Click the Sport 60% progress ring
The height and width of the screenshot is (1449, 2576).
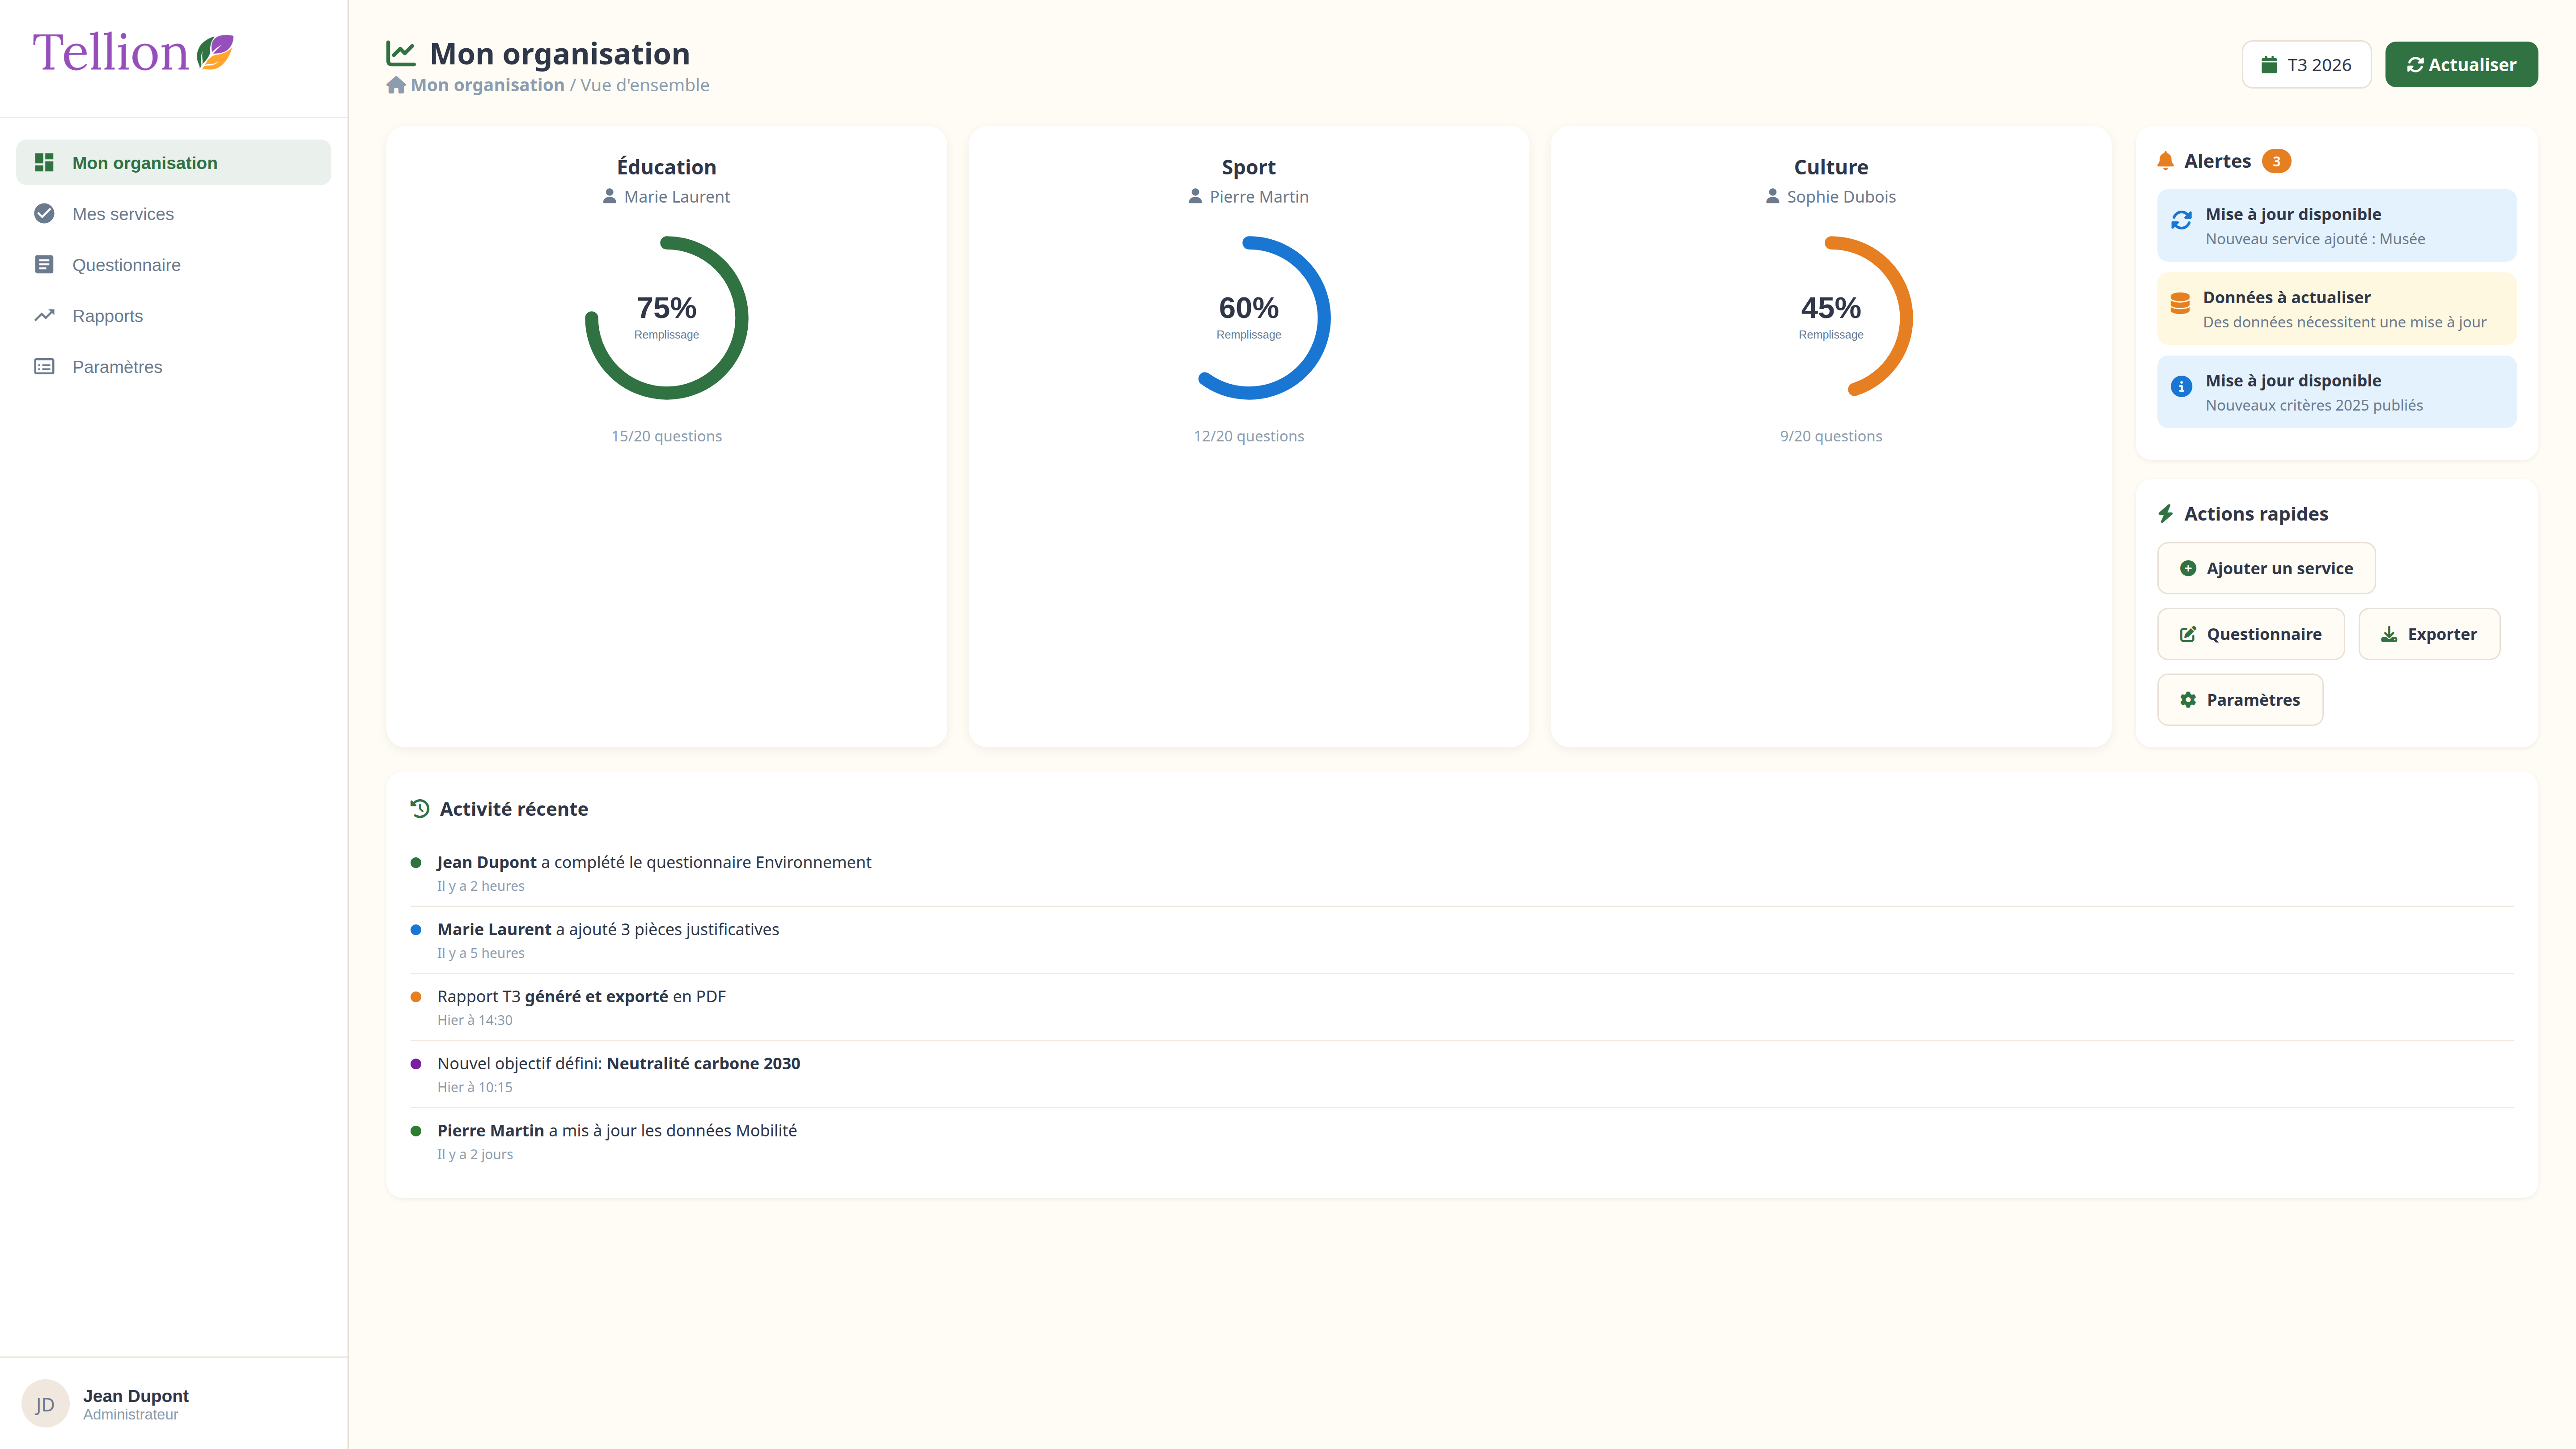pos(1248,318)
